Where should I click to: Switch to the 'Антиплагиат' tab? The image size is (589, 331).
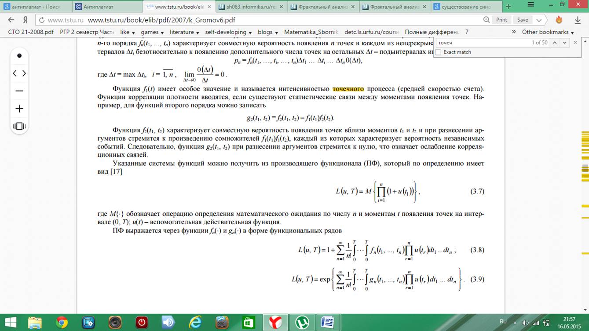click(106, 7)
